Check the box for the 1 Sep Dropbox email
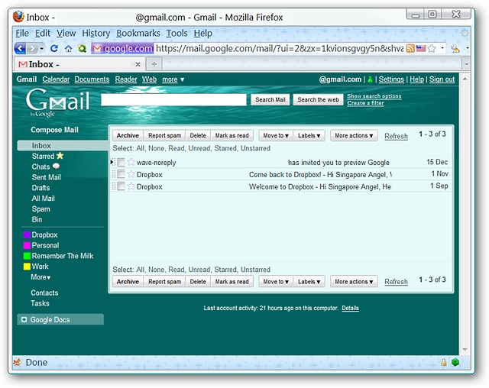Viewport: 489px width, 388px height. 121,186
